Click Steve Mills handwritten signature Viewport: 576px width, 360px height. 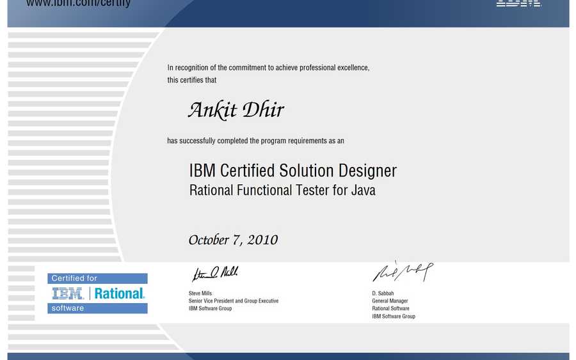pos(215,274)
